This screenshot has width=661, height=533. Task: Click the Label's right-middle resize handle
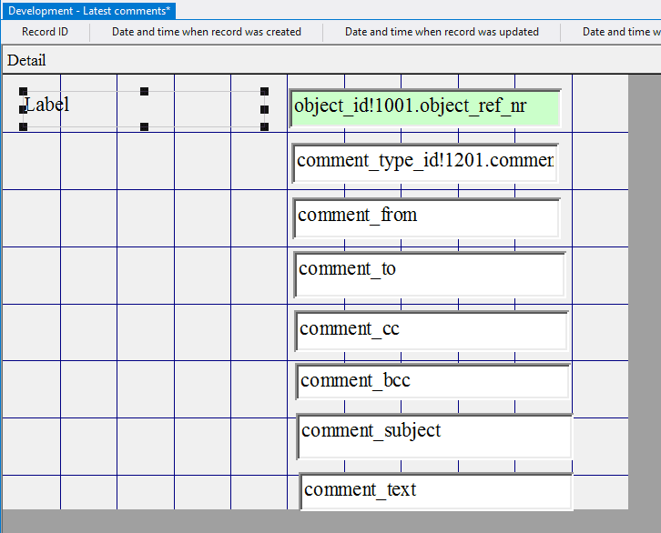click(264, 109)
